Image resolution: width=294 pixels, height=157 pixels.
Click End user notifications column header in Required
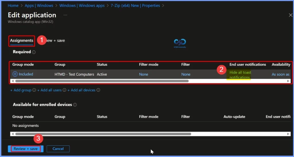(248, 64)
